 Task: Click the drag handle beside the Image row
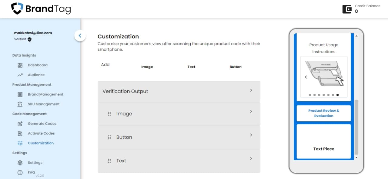[109, 114]
